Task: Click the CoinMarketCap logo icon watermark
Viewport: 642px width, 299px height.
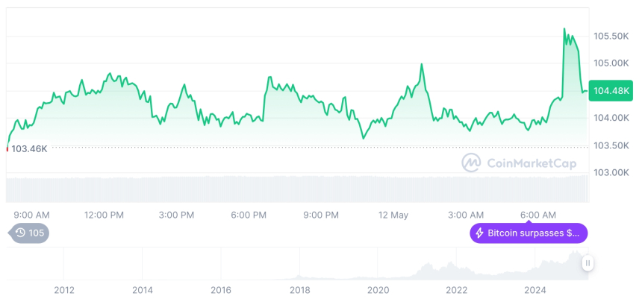Action: [x=471, y=162]
